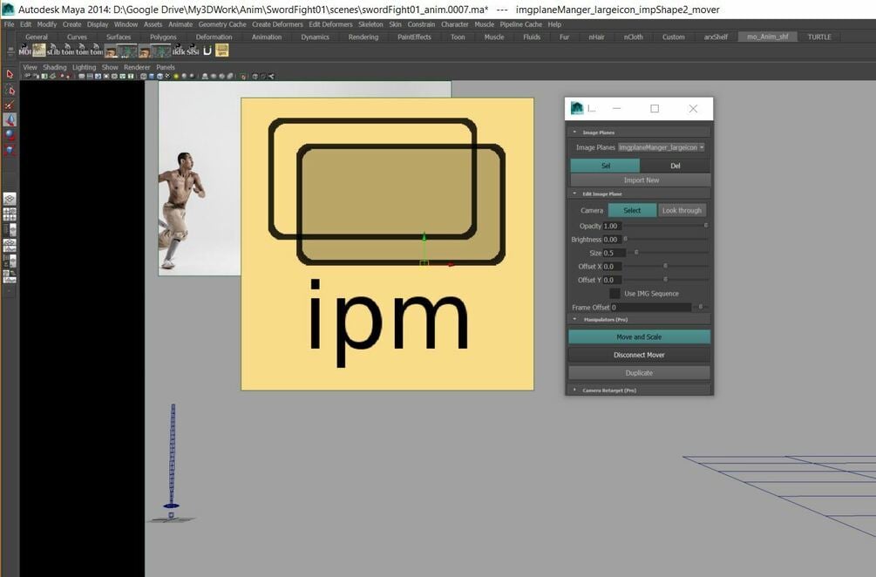Click the sLib shelf icon

click(53, 51)
